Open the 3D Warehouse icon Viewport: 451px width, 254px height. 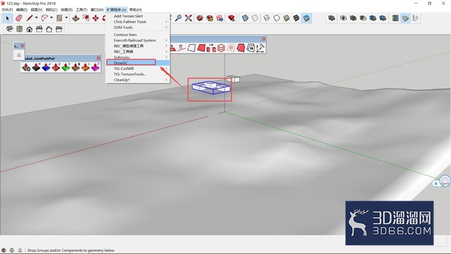[x=200, y=18]
